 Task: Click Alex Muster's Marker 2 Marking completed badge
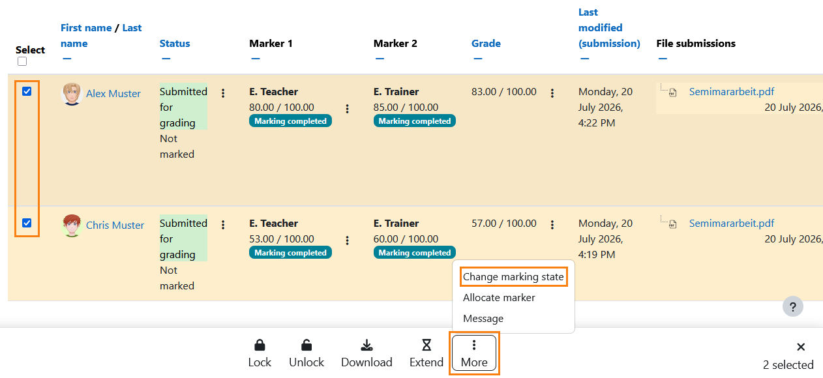pos(415,121)
